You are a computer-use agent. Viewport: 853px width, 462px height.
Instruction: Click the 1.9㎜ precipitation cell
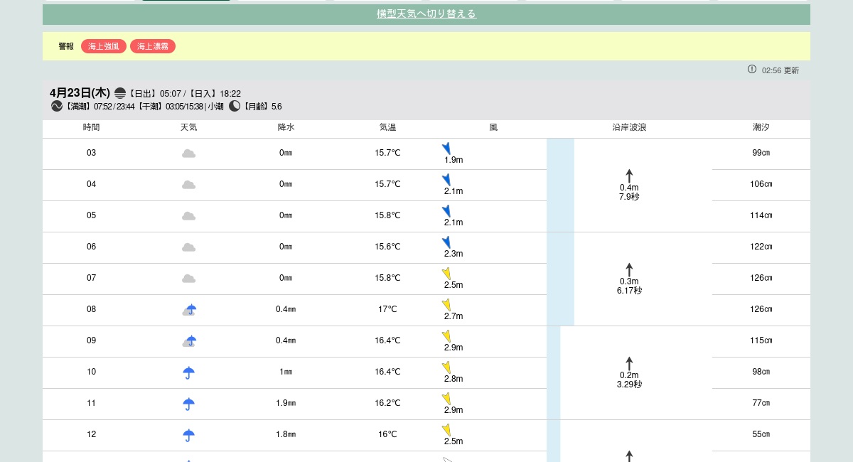point(286,403)
